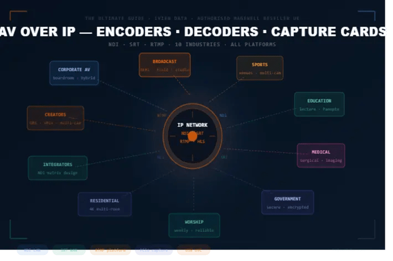393x261 pixels.
Task: Click the NDI · SRT · RTMP subtitle line
Action: 192,45
